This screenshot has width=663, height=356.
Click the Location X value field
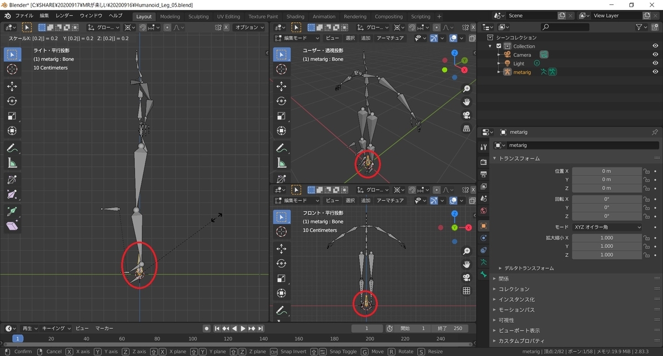[607, 171]
